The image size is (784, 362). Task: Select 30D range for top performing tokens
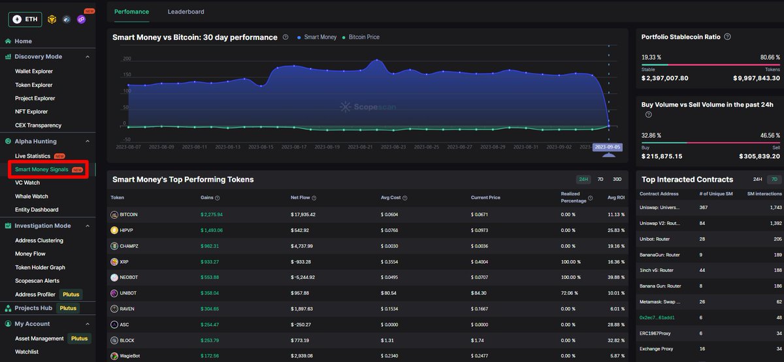point(617,179)
